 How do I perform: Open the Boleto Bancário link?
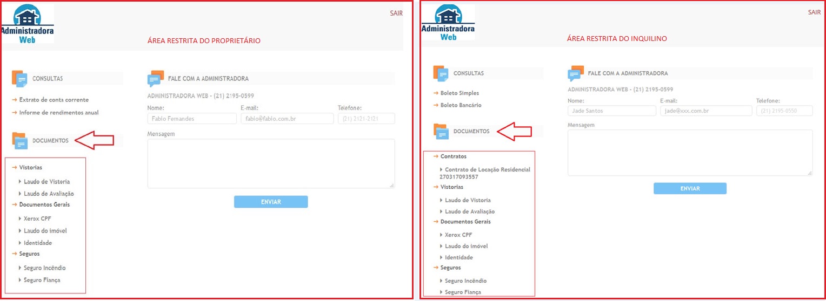461,105
